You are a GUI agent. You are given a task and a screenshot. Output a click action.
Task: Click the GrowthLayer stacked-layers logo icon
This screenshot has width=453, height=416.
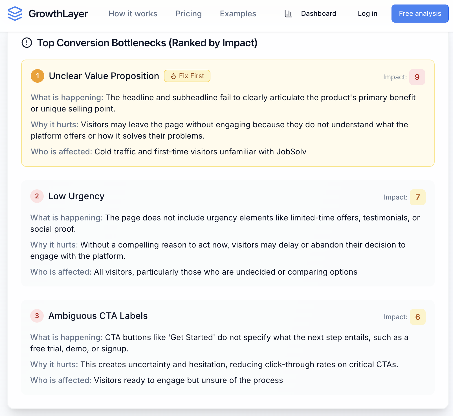[15, 13]
